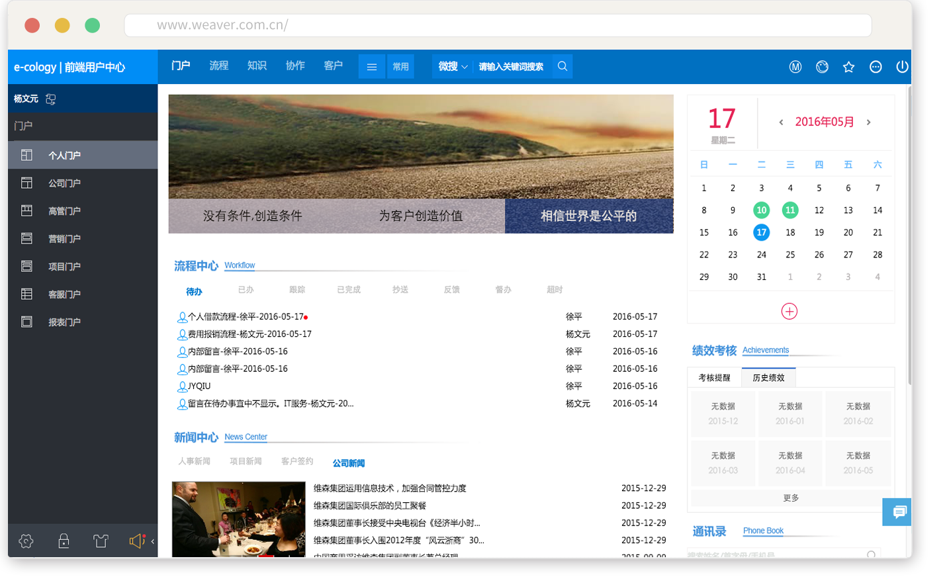This screenshot has width=943, height=579.
Task: Switch account icon beside 杨文元
Action: pyautogui.click(x=51, y=99)
